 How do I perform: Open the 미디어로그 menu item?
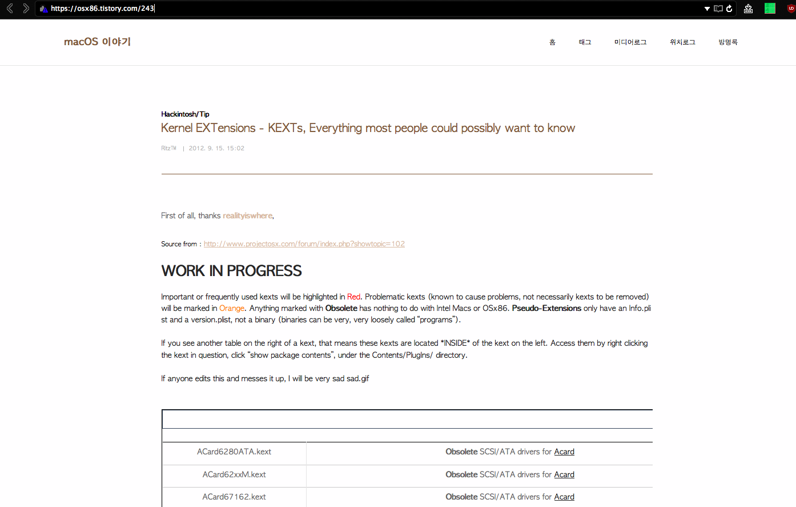(x=630, y=42)
